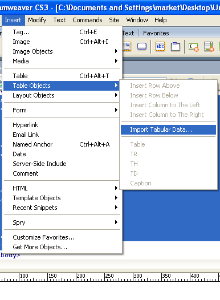The image size is (220, 300).
Task: Open the Commands menu
Action: [87, 20]
